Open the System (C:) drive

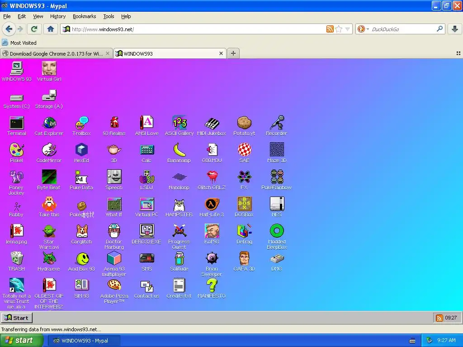click(x=17, y=101)
